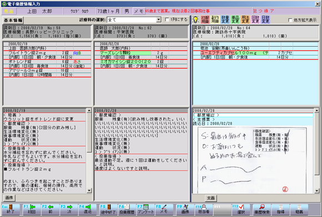Open the F7 アンケート questionnaire

pyautogui.click(x=145, y=209)
